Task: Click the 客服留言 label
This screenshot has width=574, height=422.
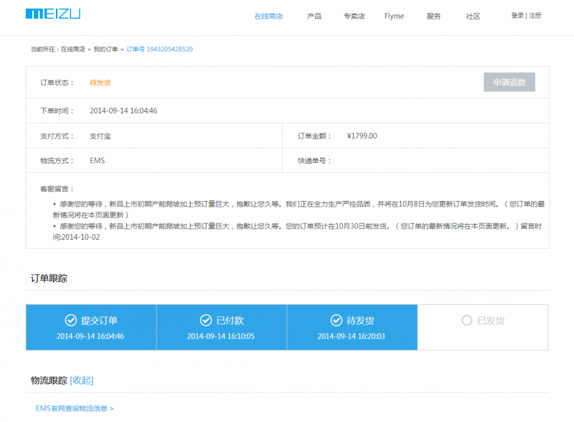Action: click(57, 189)
